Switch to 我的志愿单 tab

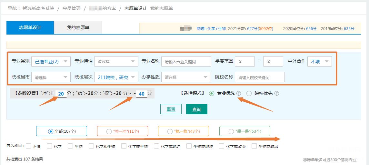78,27
